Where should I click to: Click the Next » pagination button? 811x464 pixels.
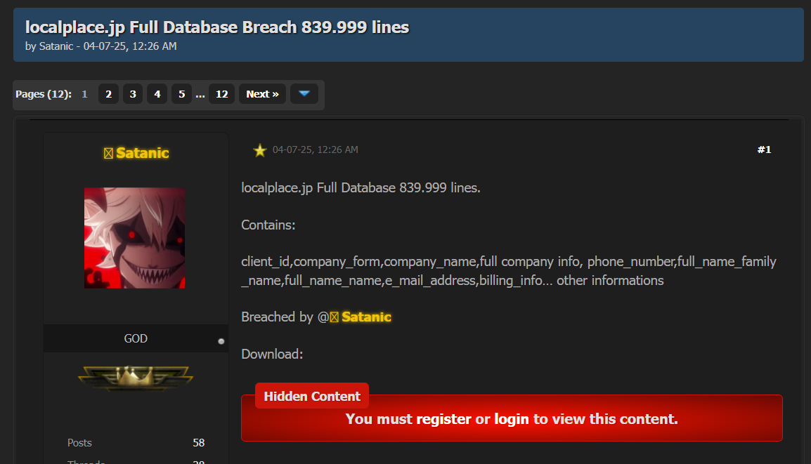(x=262, y=94)
